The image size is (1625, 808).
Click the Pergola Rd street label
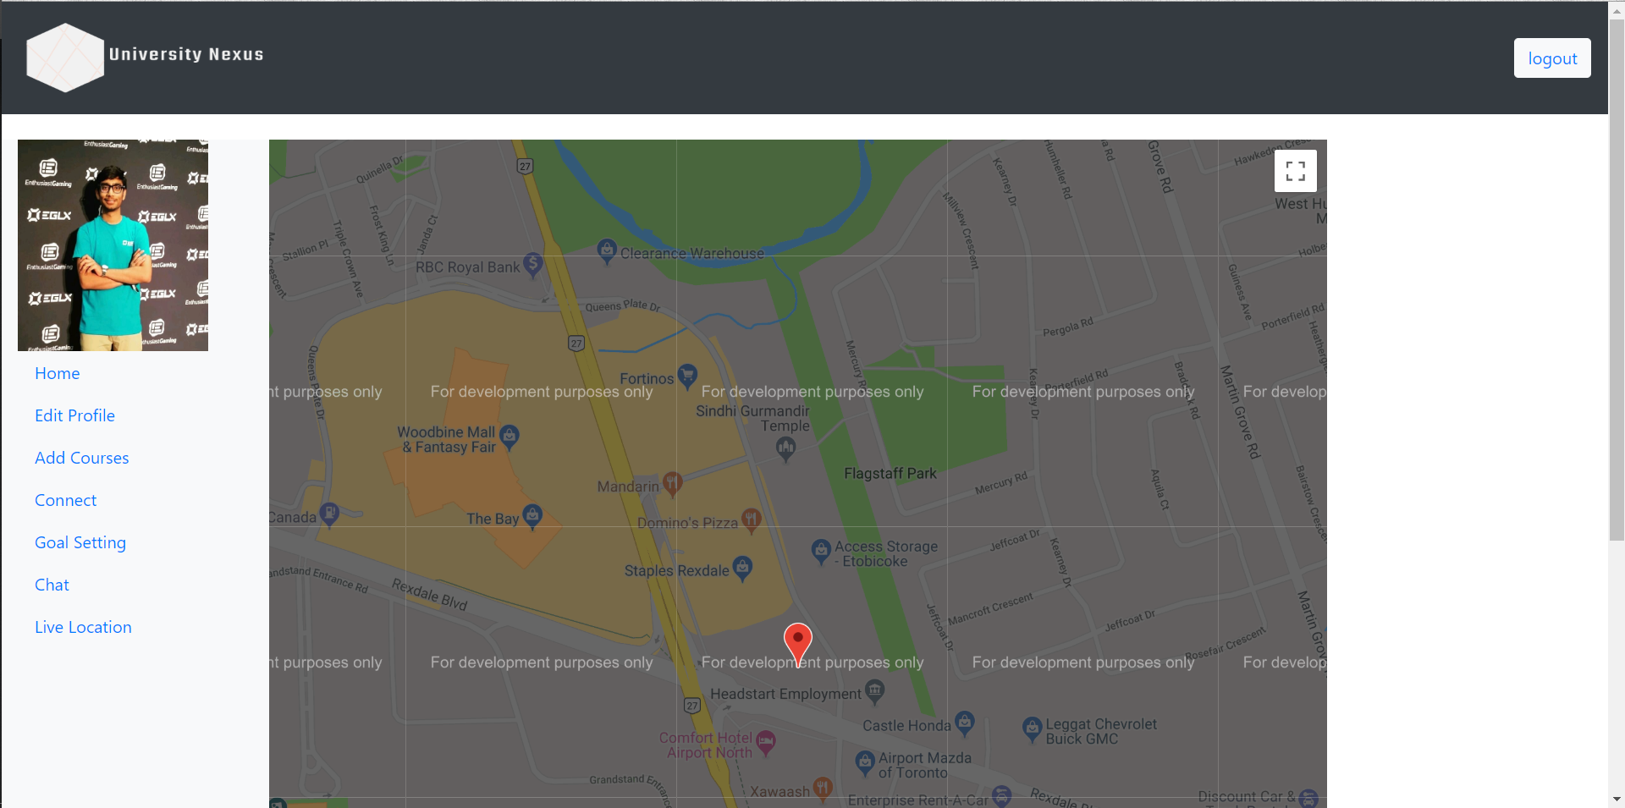pyautogui.click(x=1068, y=327)
